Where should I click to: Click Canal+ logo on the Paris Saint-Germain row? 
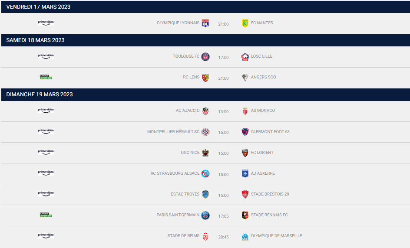pos(46,215)
